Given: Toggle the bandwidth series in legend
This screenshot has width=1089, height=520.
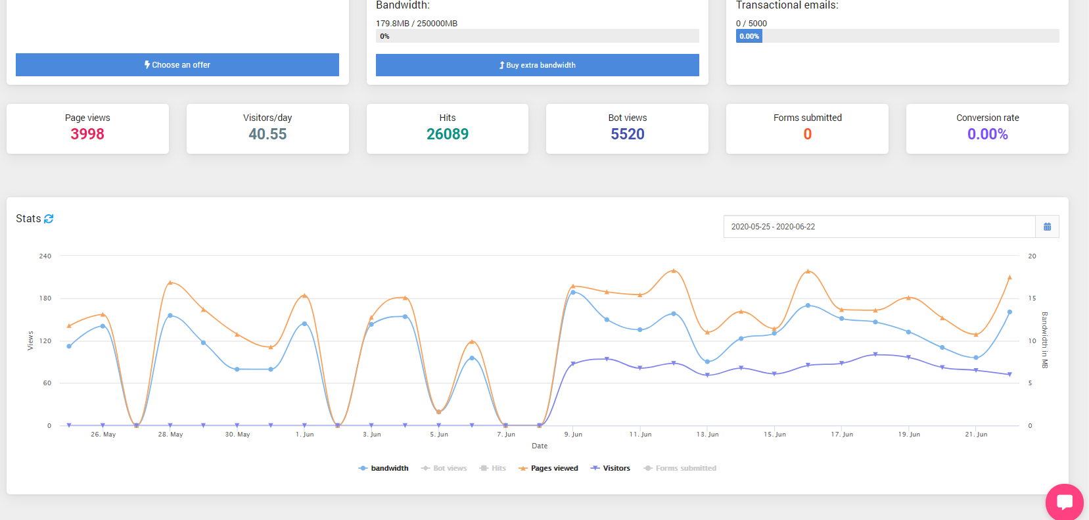Looking at the screenshot, I should [x=383, y=468].
